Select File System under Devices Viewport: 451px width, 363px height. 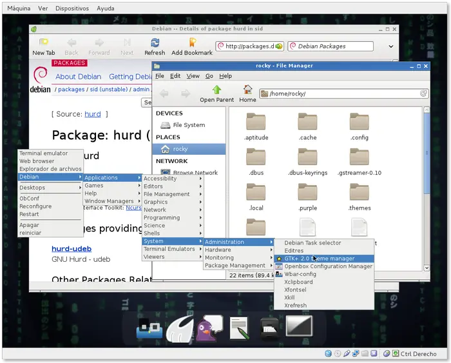tap(189, 125)
